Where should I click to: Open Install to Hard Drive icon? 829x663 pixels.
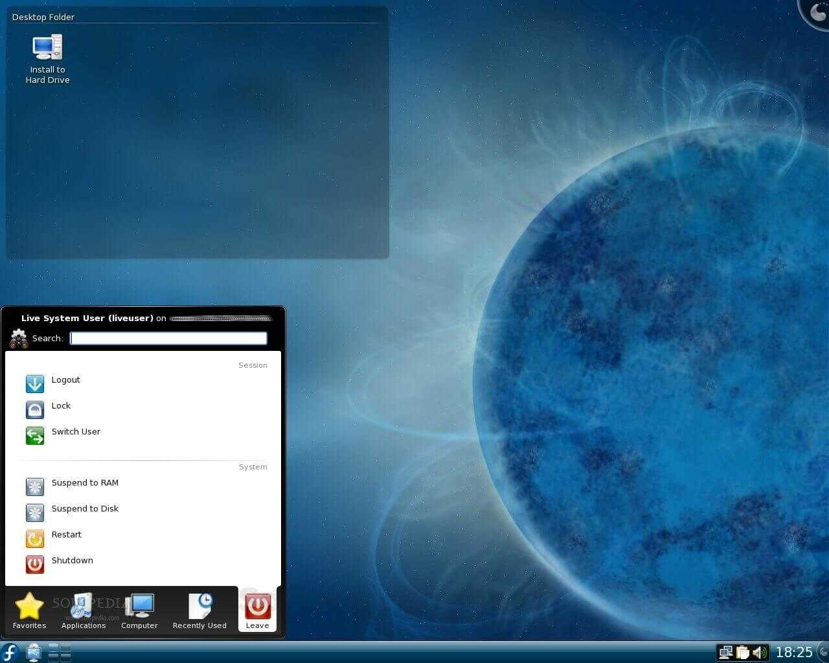(x=47, y=59)
